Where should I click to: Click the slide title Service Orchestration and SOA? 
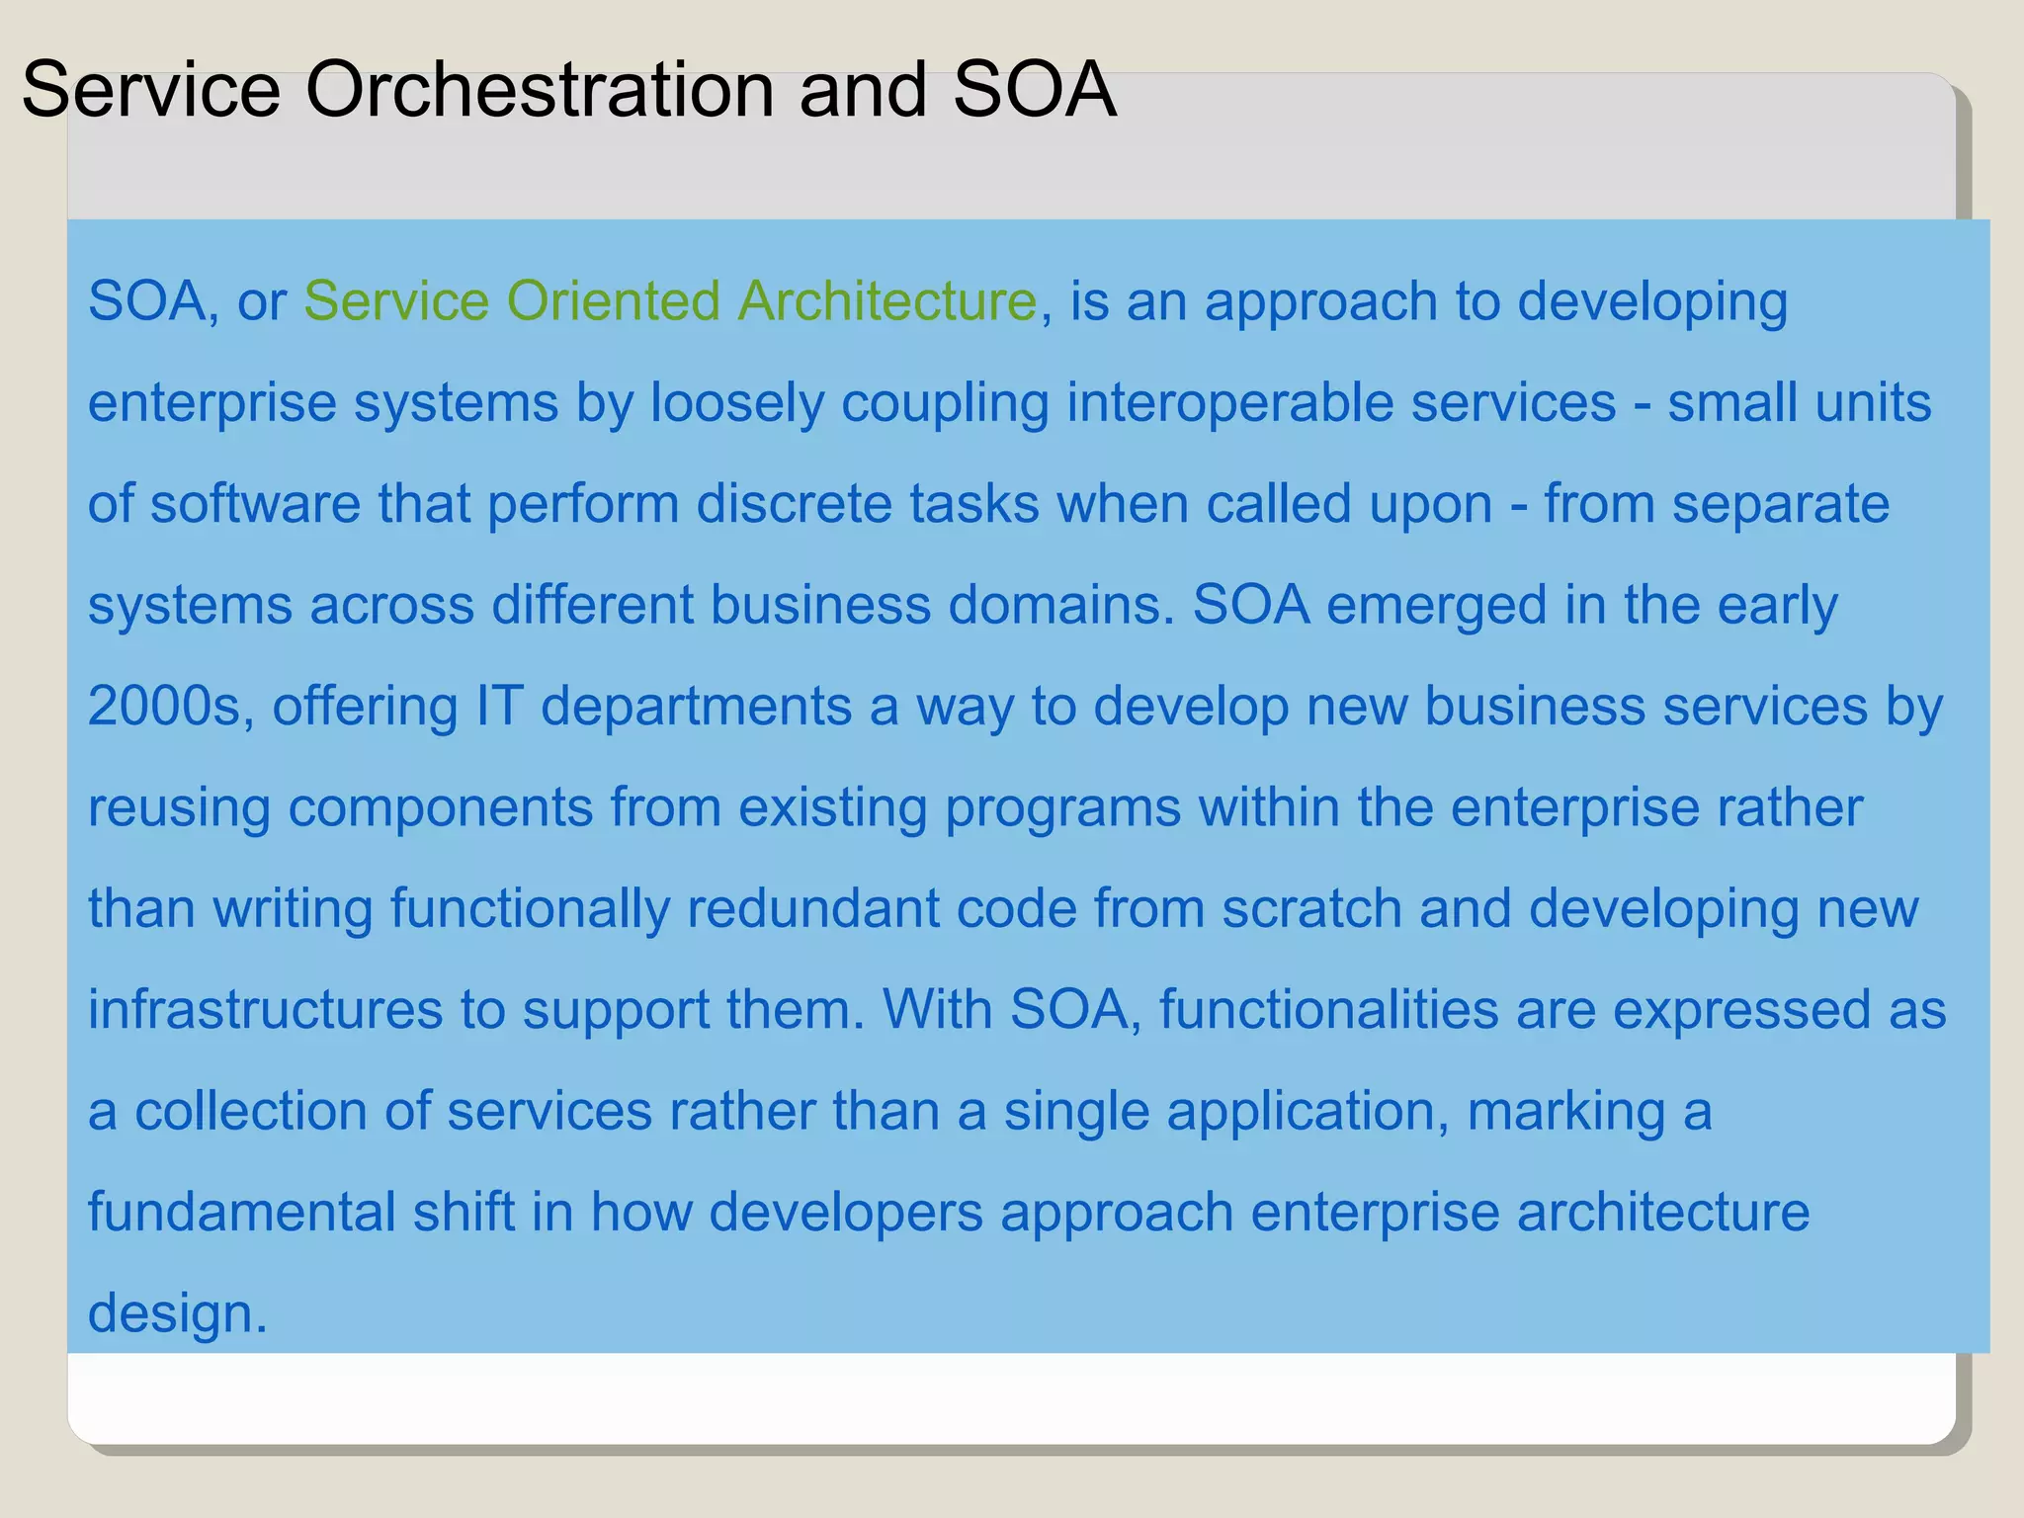point(568,89)
